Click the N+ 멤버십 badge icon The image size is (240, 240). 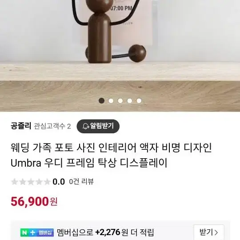(37, 232)
